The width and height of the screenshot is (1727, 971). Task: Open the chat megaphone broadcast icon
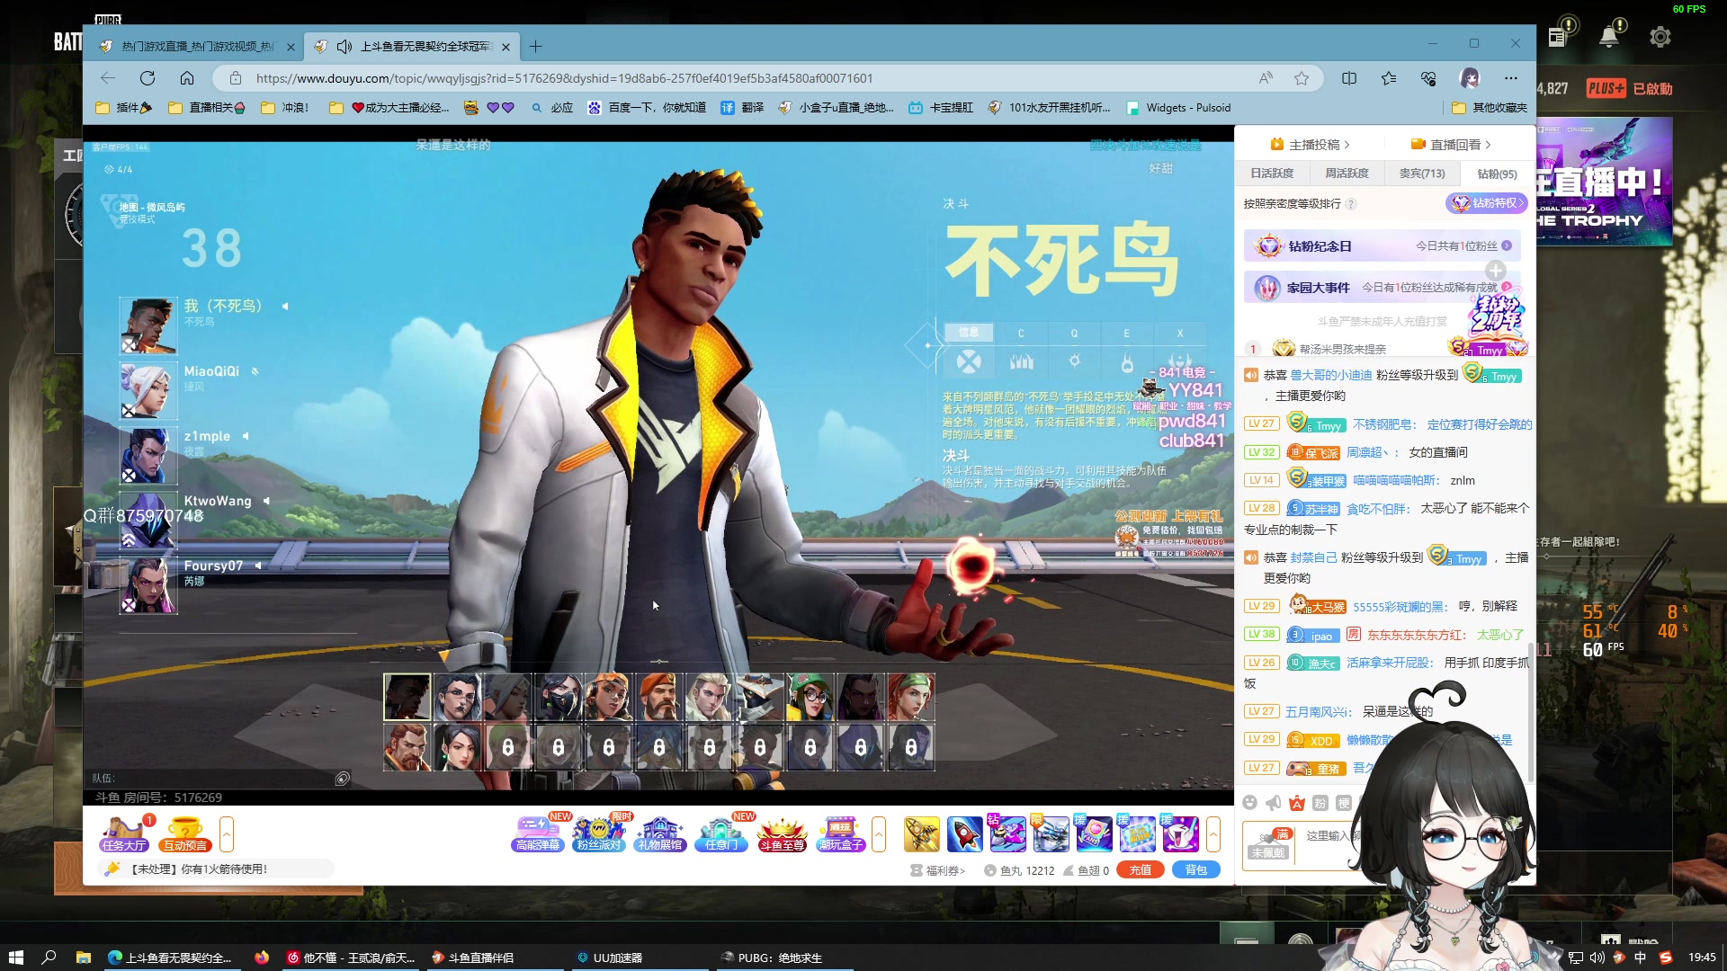point(1273,803)
